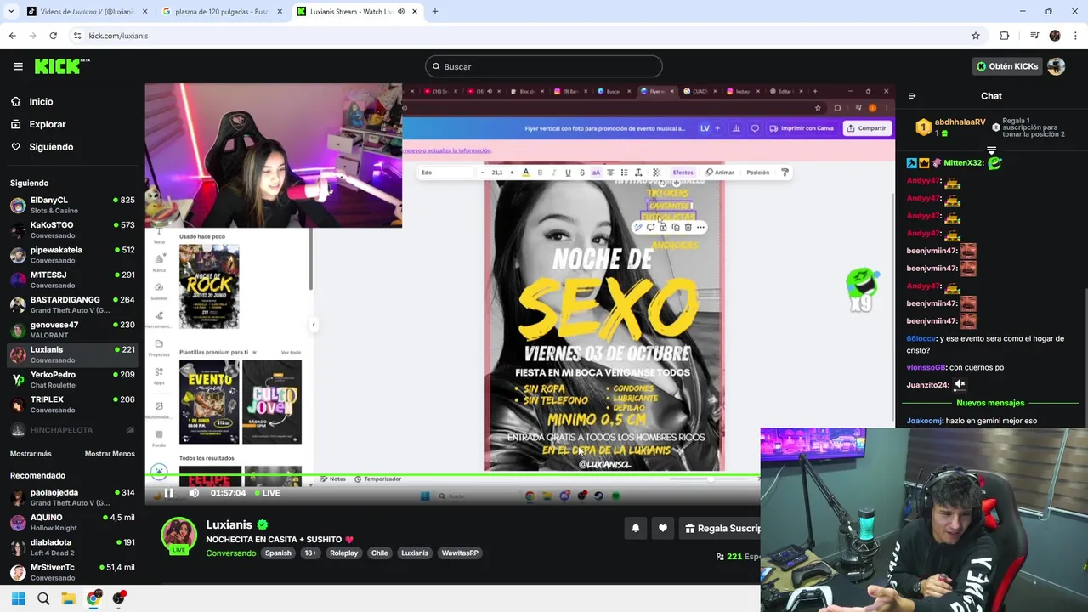Open File Explorer from taskbar

tap(68, 598)
